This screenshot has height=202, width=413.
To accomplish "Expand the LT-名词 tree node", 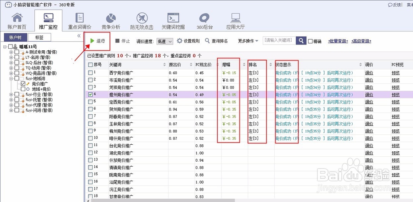I will click(x=11, y=57).
